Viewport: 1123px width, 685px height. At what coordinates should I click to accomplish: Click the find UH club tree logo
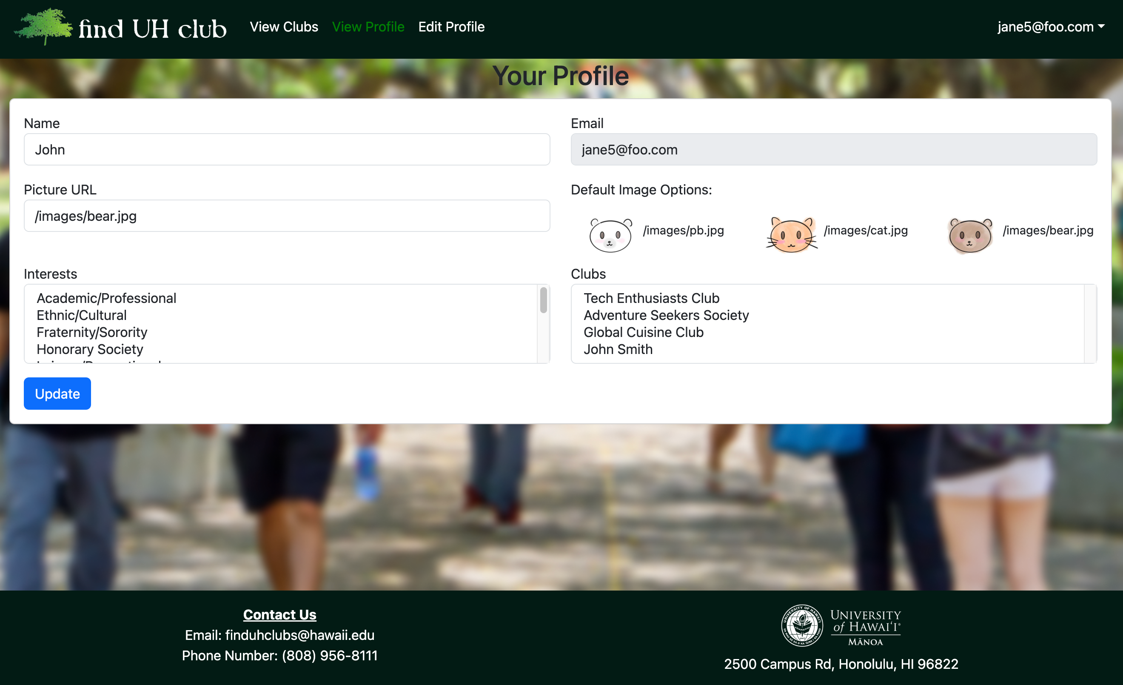(x=43, y=26)
